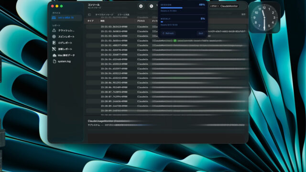Select log row timestamped 23:26:52.335
Viewport: 306px width, 172px height.
166,50
